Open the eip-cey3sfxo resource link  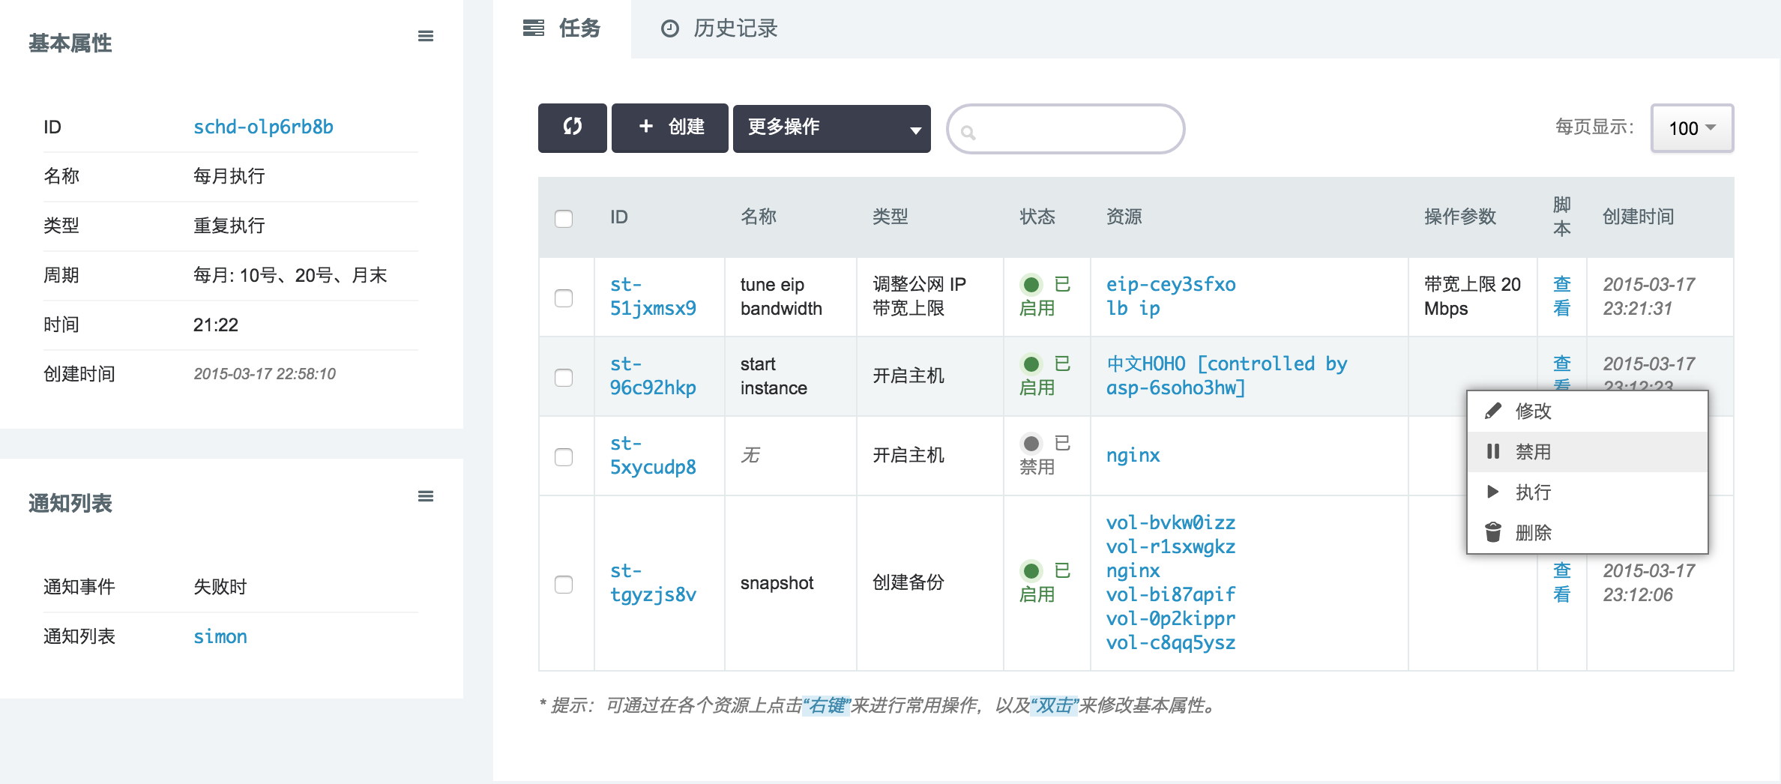(1170, 285)
